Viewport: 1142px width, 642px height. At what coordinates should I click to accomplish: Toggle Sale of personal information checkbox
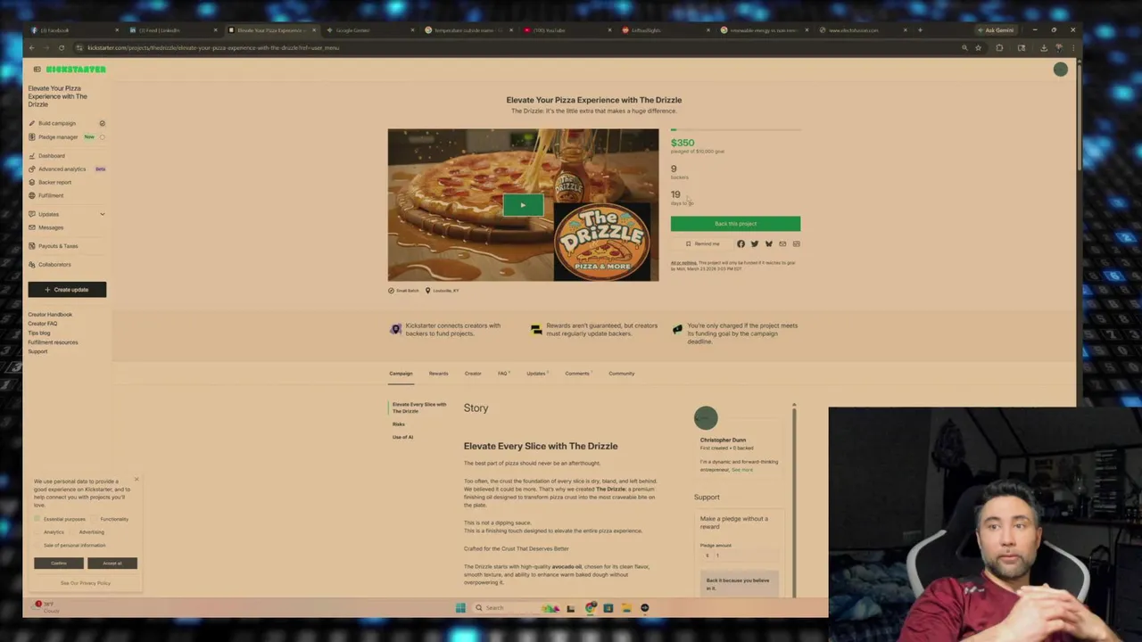38,545
